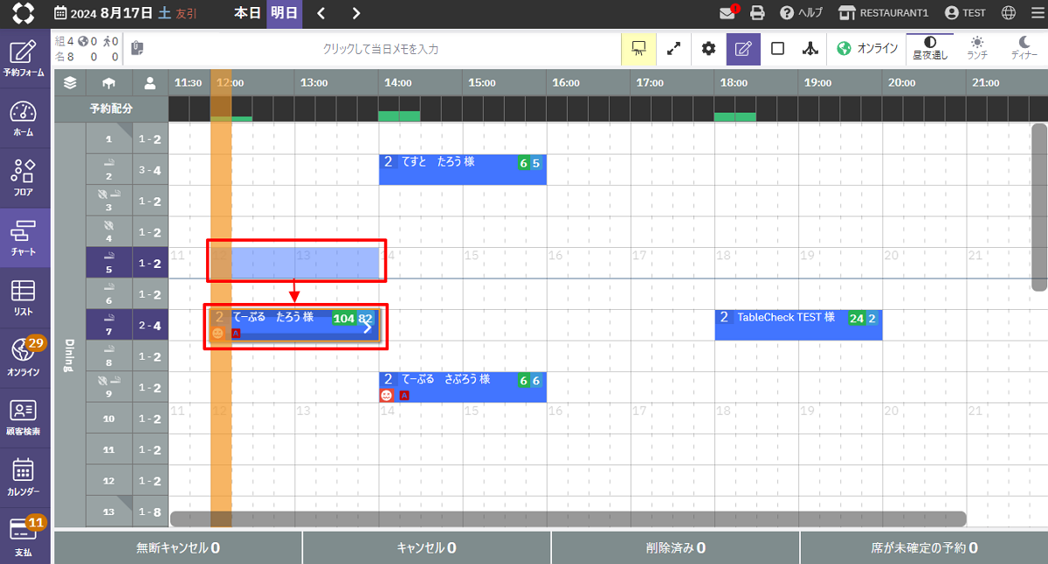1048x564 pixels.
Task: Open chart settings gear icon
Action: pos(708,49)
